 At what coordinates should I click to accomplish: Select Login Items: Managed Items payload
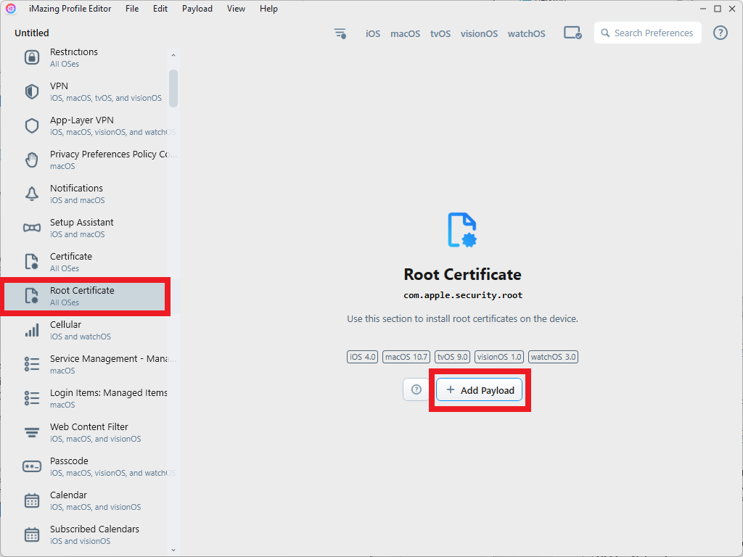(86, 398)
